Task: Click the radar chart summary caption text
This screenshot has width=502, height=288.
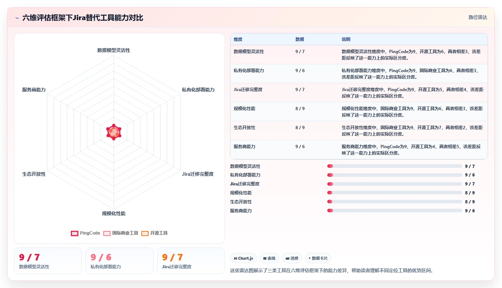Action: point(332,270)
